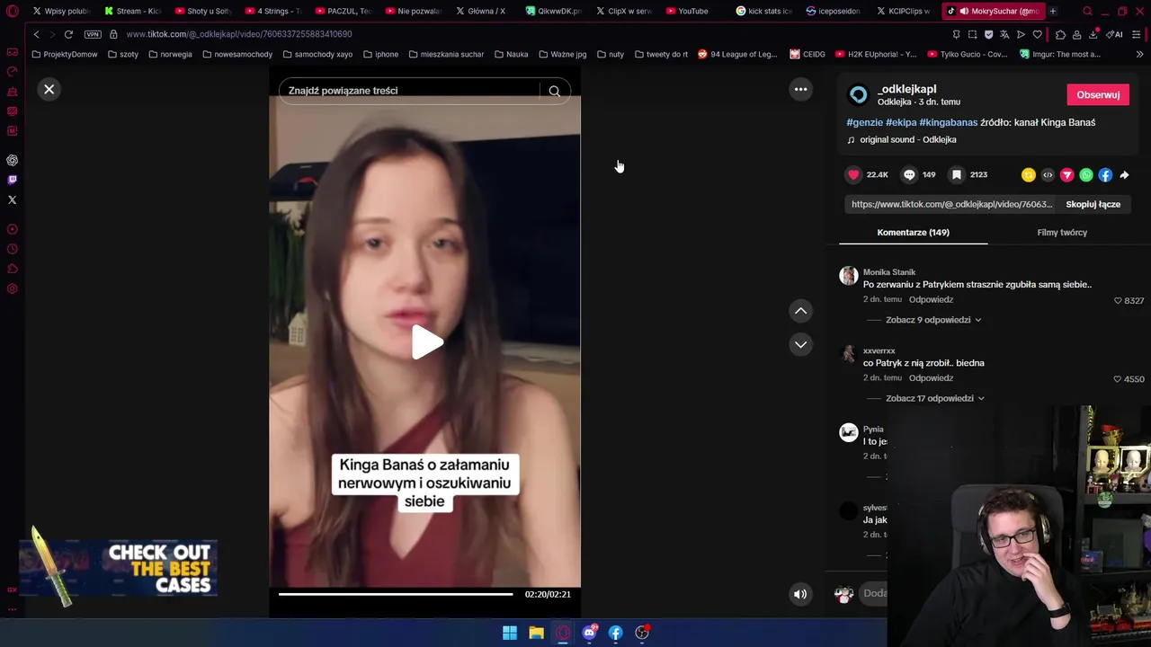
Task: Go to previous video with up arrow
Action: pyautogui.click(x=800, y=311)
